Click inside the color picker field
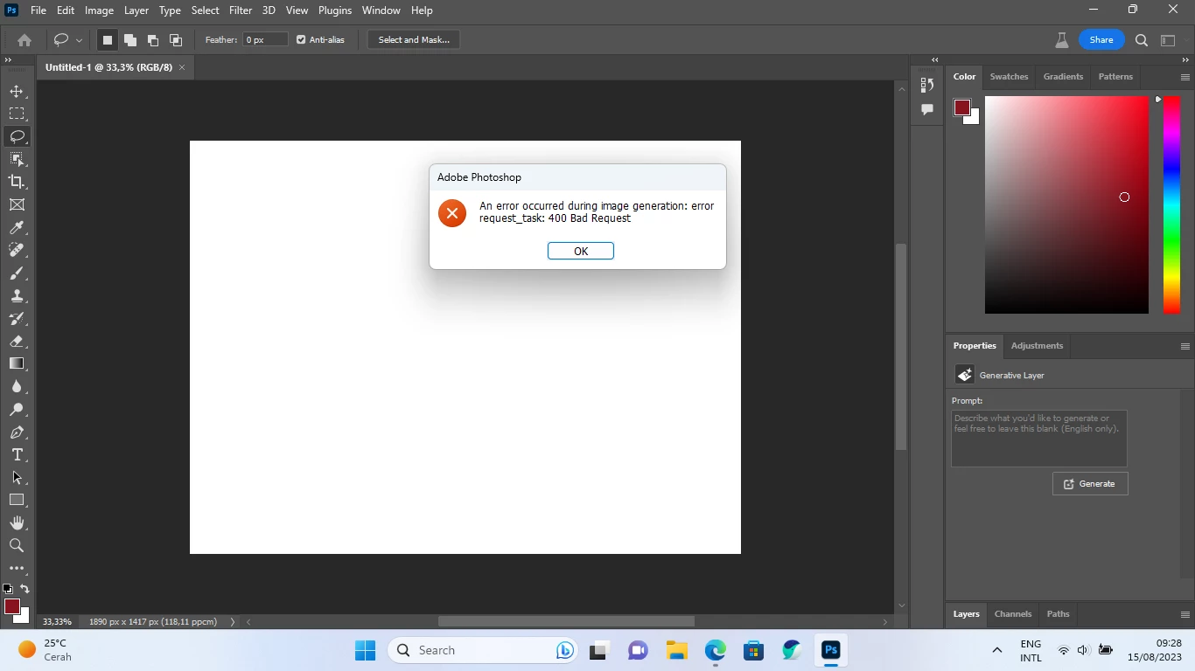This screenshot has width=1195, height=671. [1066, 204]
